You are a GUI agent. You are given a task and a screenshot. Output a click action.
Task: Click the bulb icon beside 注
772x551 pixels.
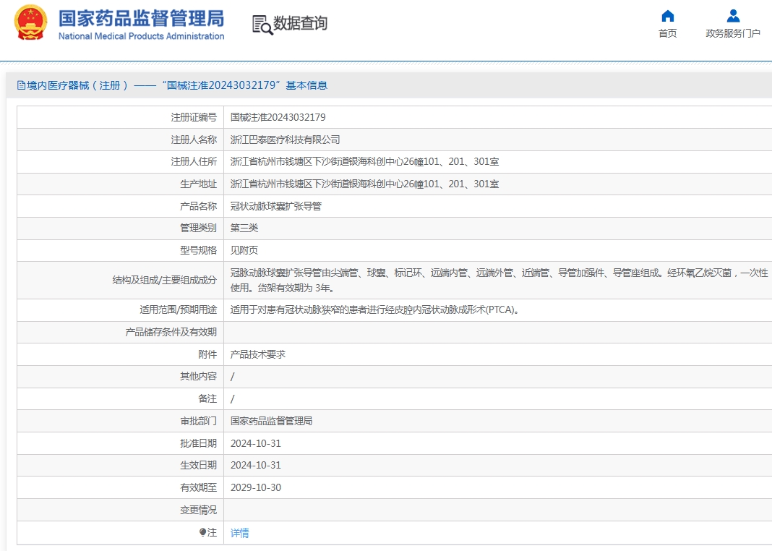pyautogui.click(x=202, y=532)
